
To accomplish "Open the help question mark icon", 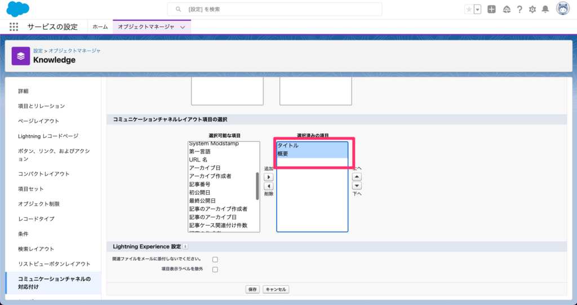I will point(519,10).
